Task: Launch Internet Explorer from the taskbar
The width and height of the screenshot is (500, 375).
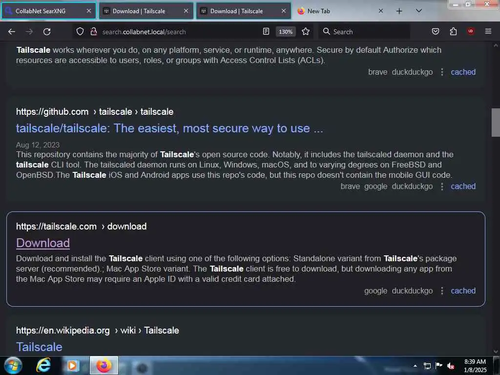Action: tap(43, 365)
